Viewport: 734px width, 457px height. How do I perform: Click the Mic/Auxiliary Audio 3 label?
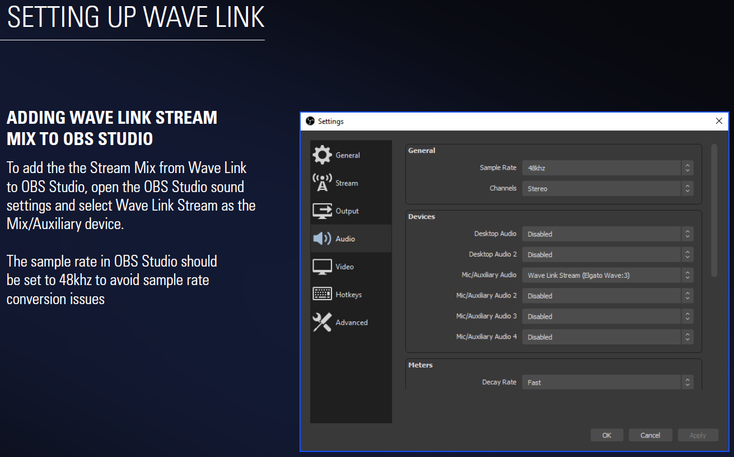click(x=487, y=316)
